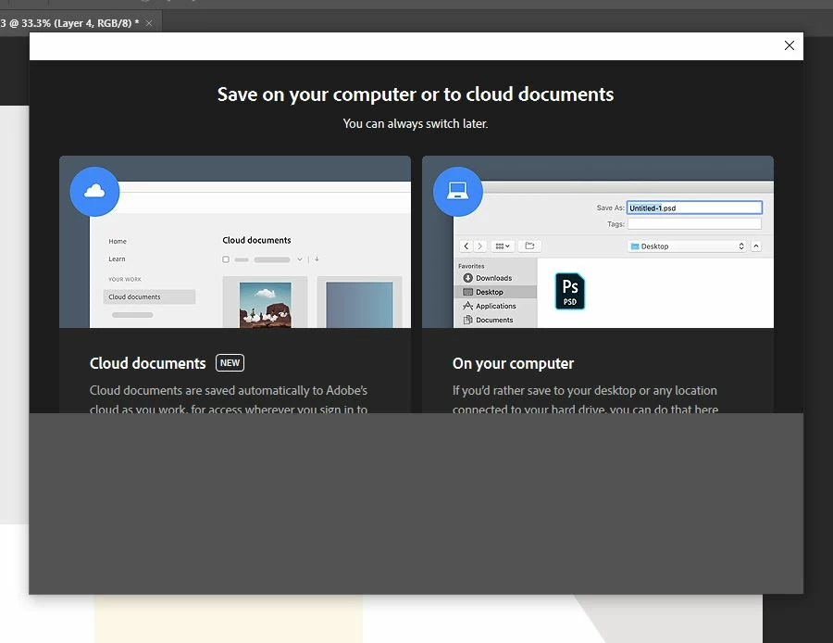Screen dimensions: 833x643
Task: Select the Layer 4 RGB/8 document tab
Action: point(71,23)
